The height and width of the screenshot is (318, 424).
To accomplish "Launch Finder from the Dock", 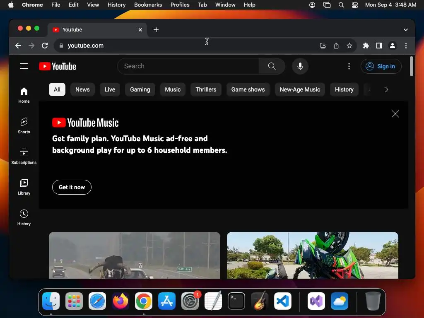I will point(51,301).
